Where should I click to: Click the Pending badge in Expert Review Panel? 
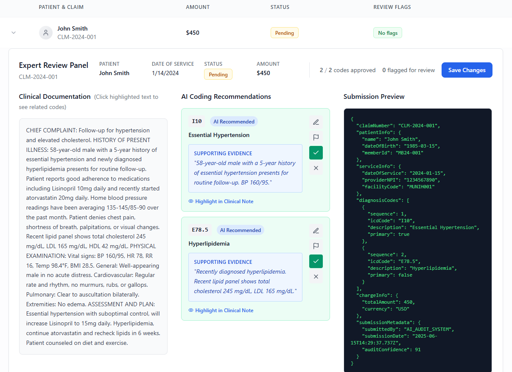[218, 74]
